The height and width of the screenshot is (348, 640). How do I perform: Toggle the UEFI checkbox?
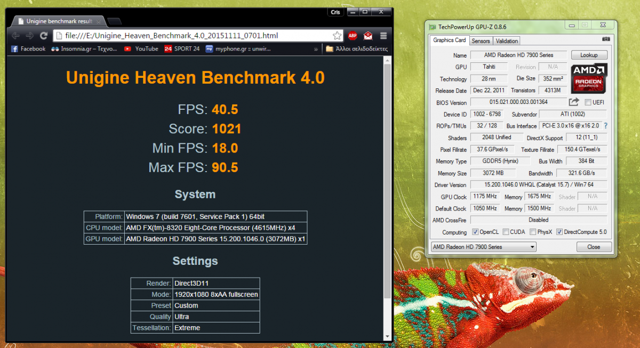(588, 102)
